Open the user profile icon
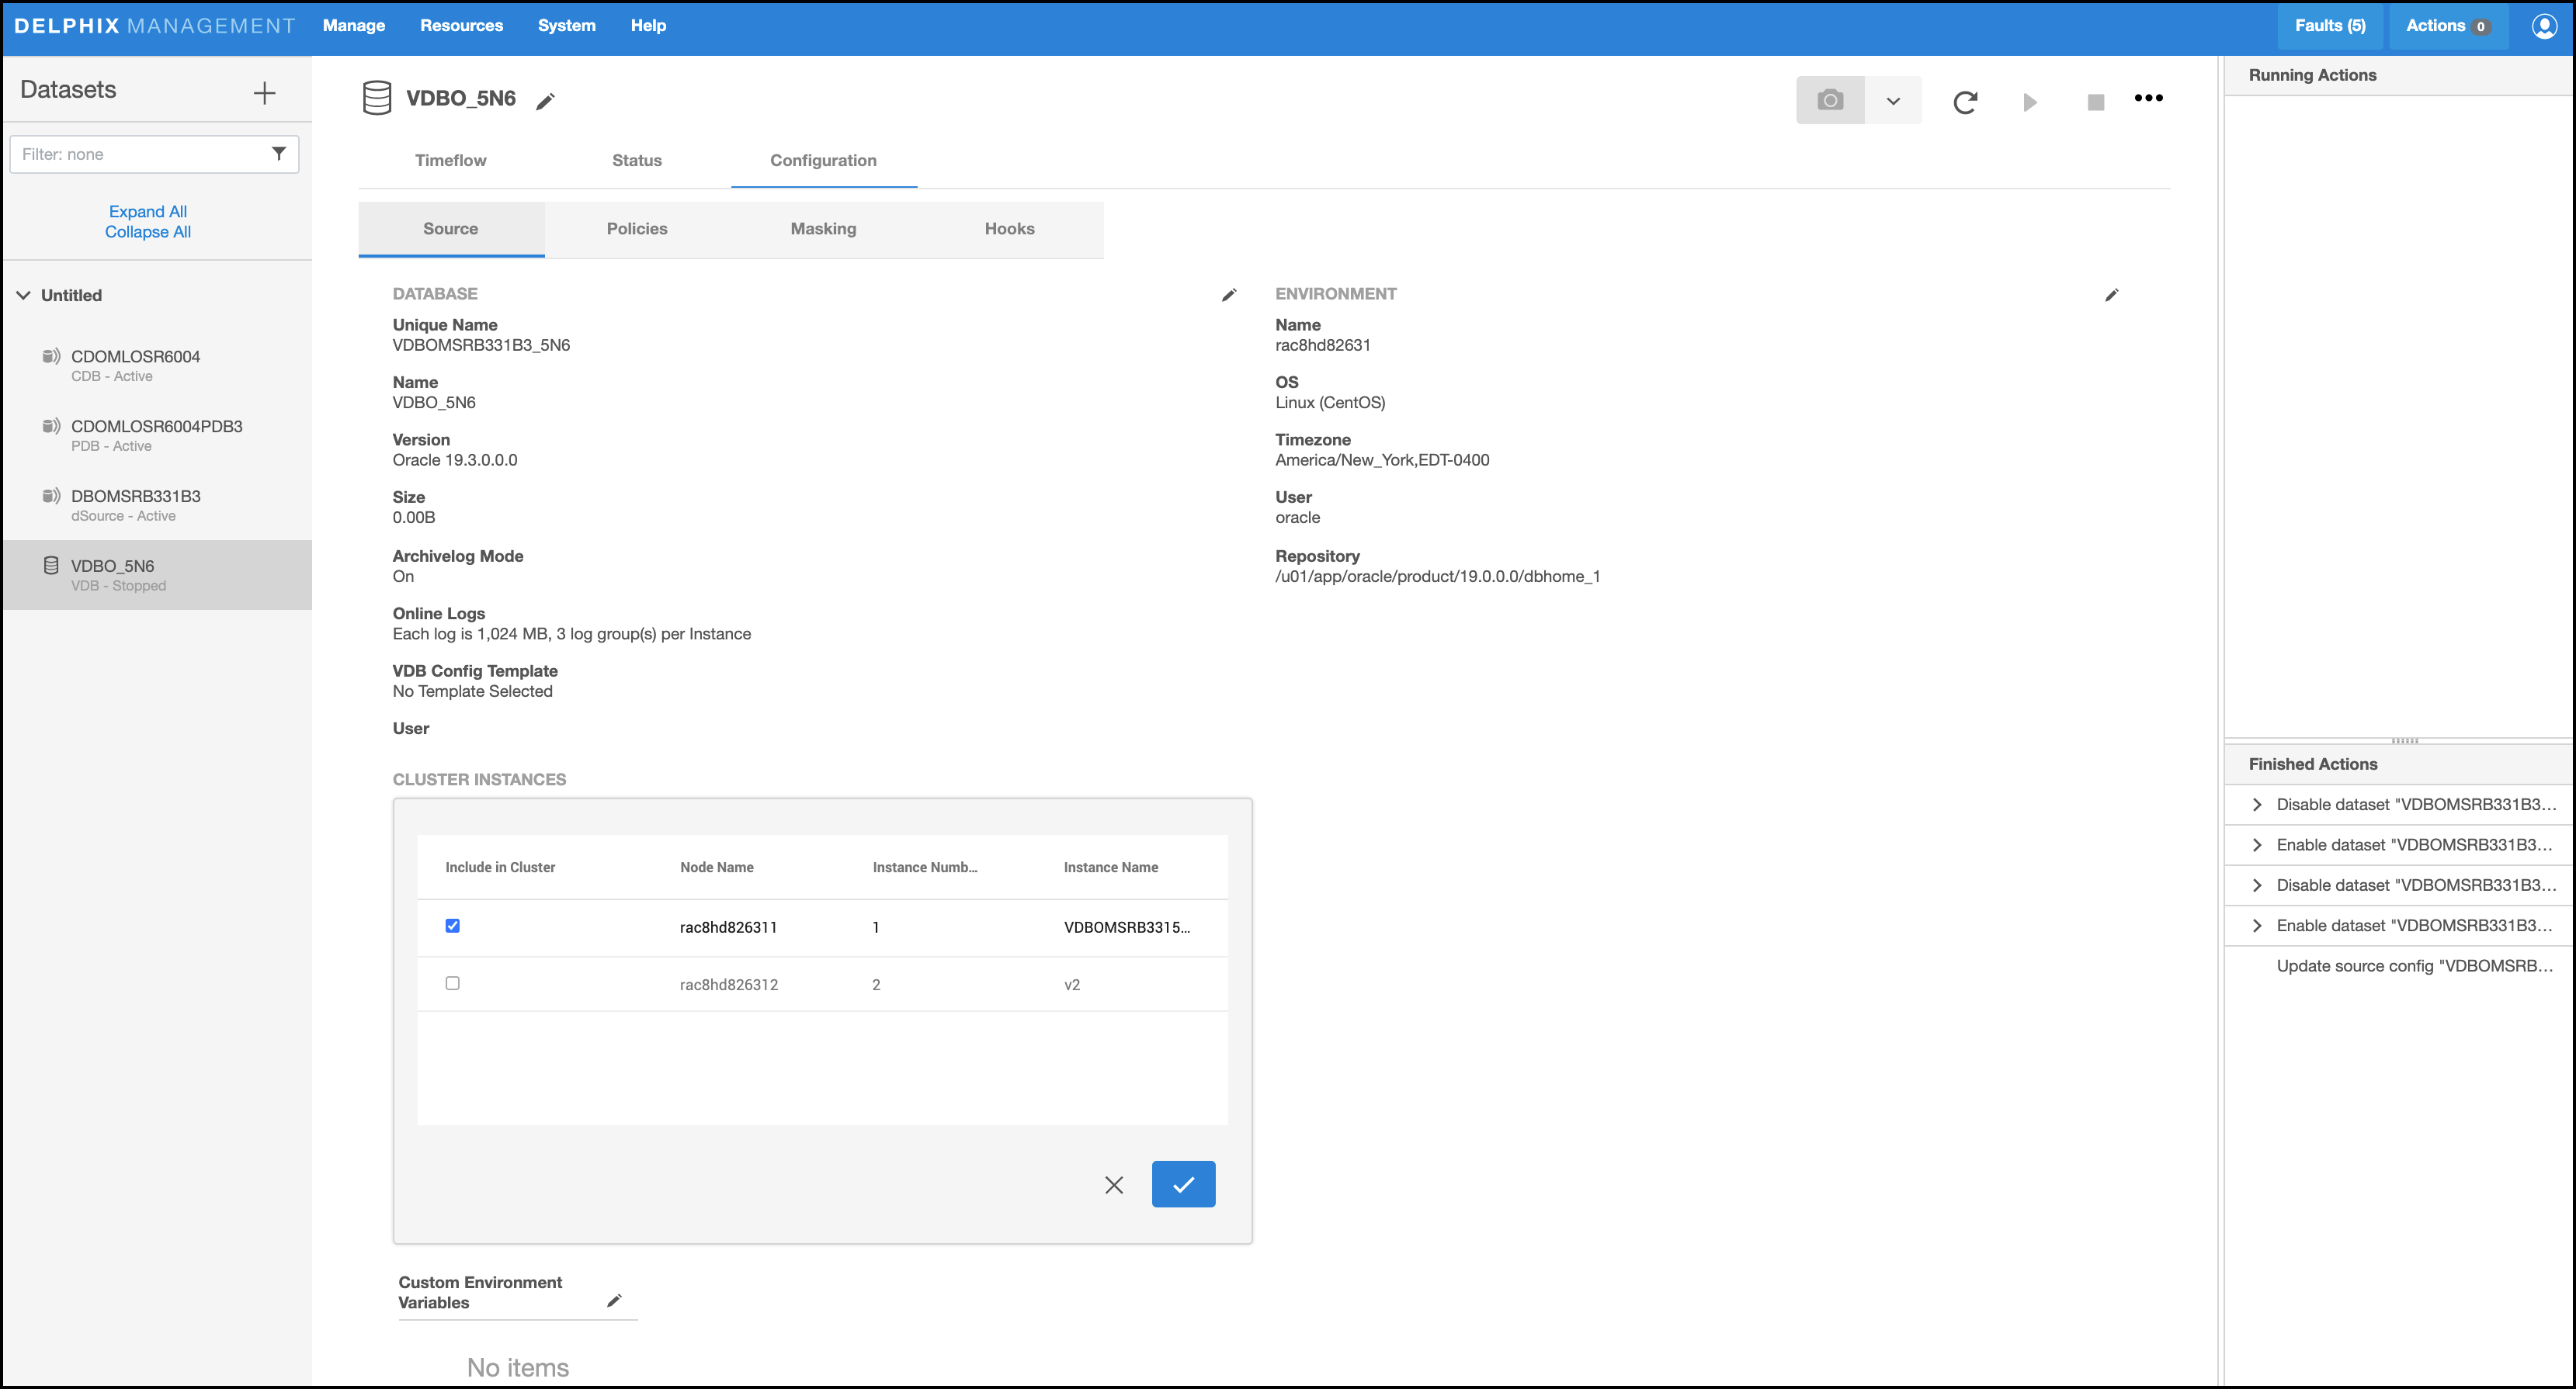Viewport: 2576px width, 1389px height. click(x=2544, y=26)
